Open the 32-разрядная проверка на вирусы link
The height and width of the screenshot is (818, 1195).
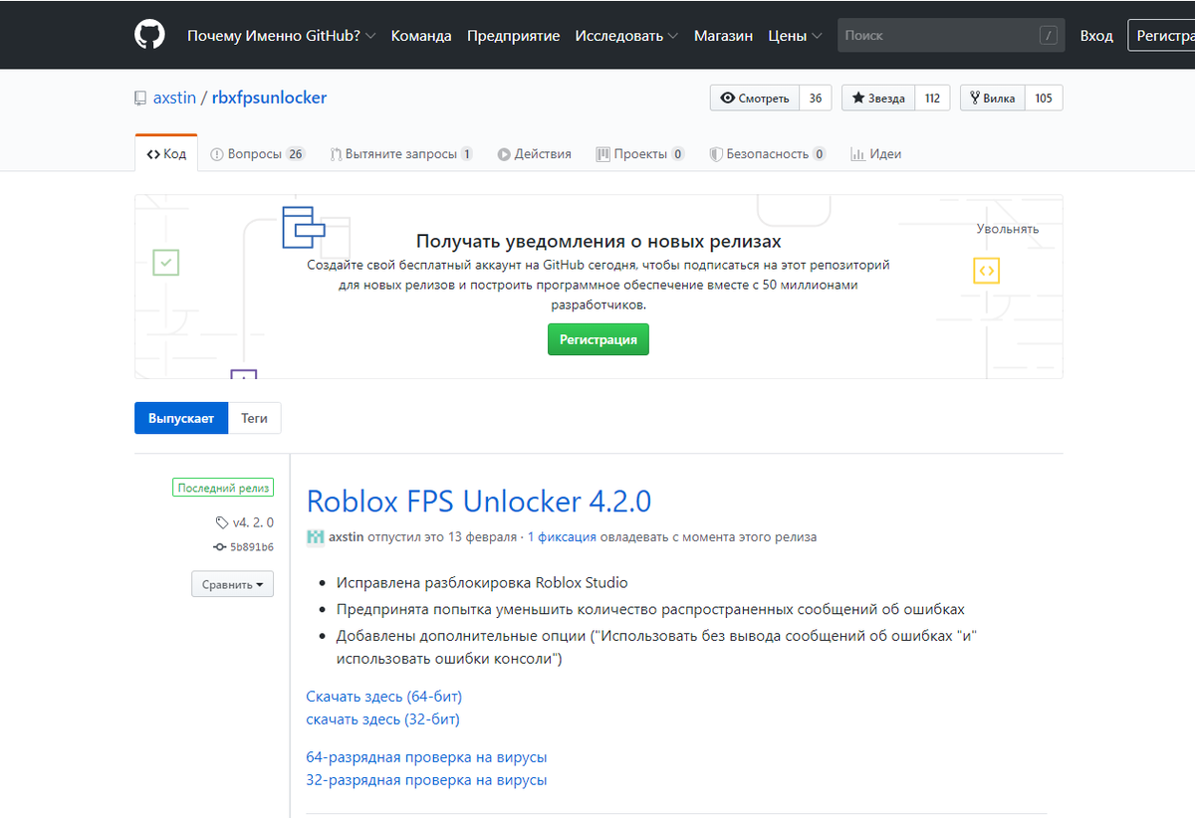pos(427,780)
